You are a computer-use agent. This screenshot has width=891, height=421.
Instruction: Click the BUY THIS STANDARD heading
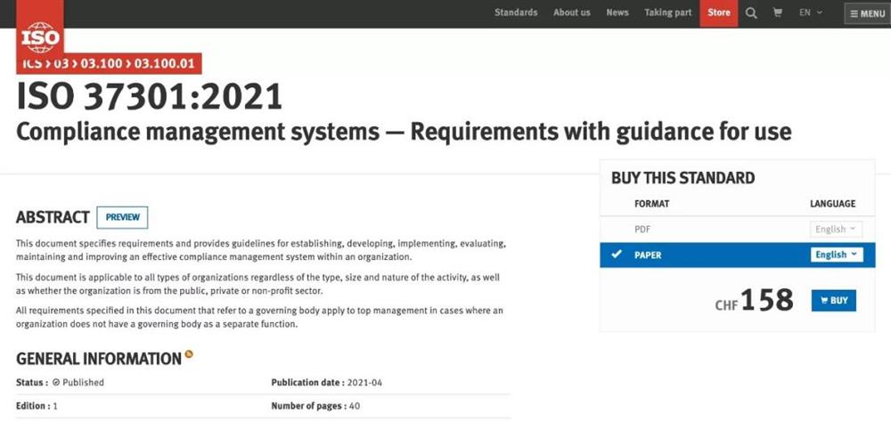tap(683, 178)
